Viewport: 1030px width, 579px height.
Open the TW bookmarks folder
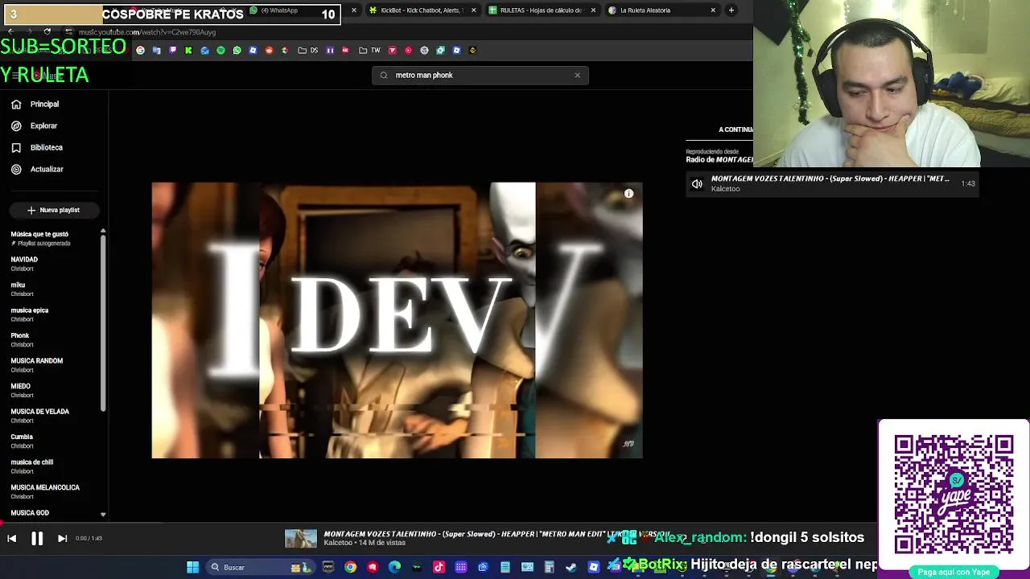(x=370, y=50)
